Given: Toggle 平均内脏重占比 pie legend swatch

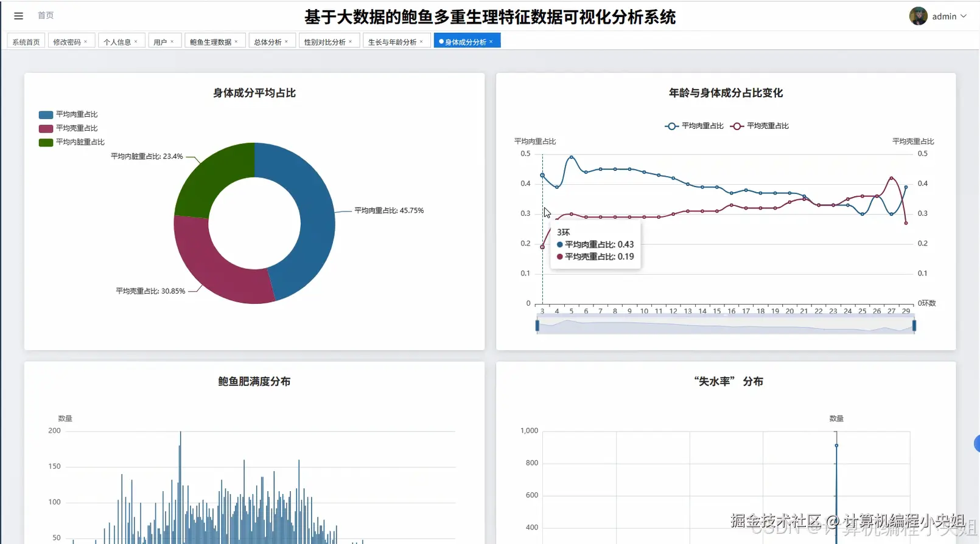Looking at the screenshot, I should coord(46,142).
